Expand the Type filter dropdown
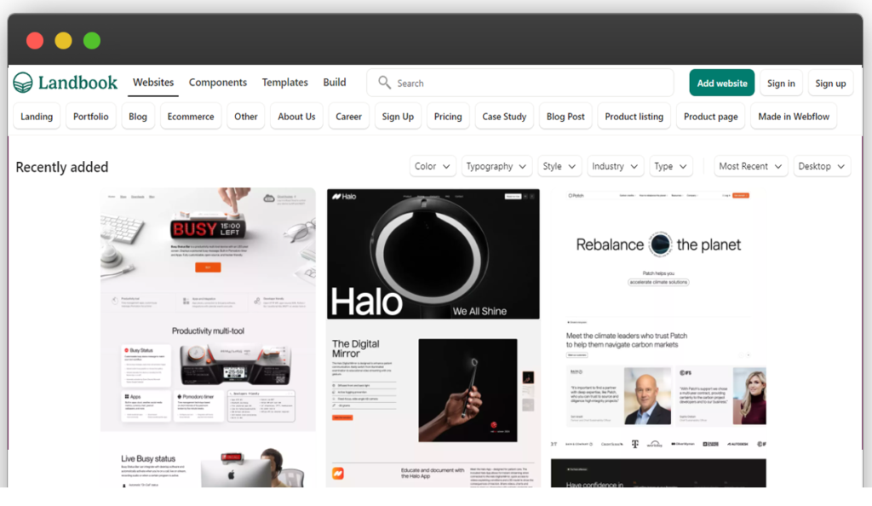Image resolution: width=872 pixels, height=506 pixels. (x=671, y=166)
